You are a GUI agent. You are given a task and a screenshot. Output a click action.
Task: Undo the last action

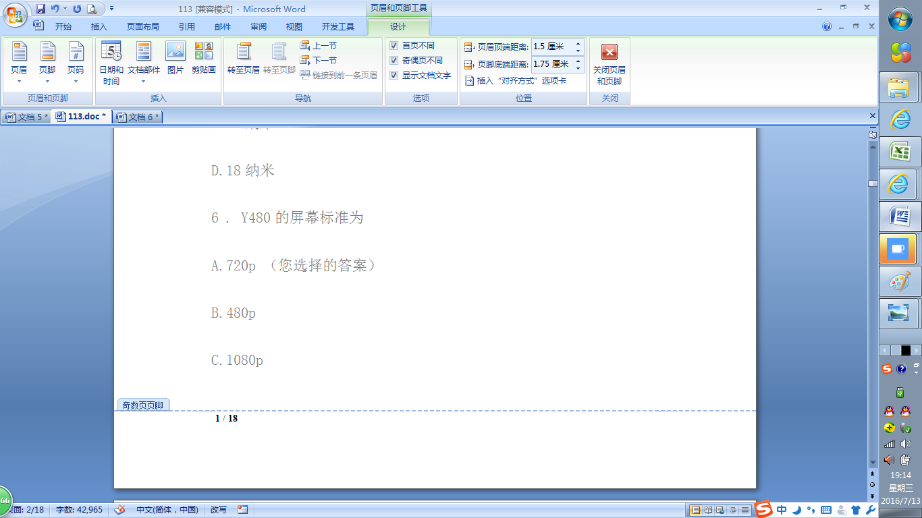point(55,9)
